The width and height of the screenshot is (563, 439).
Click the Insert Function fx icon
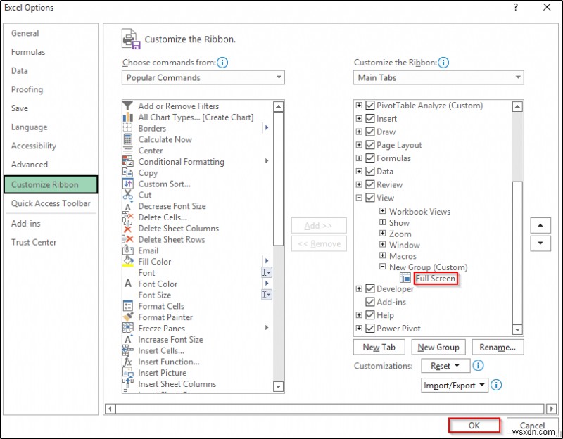pos(128,362)
